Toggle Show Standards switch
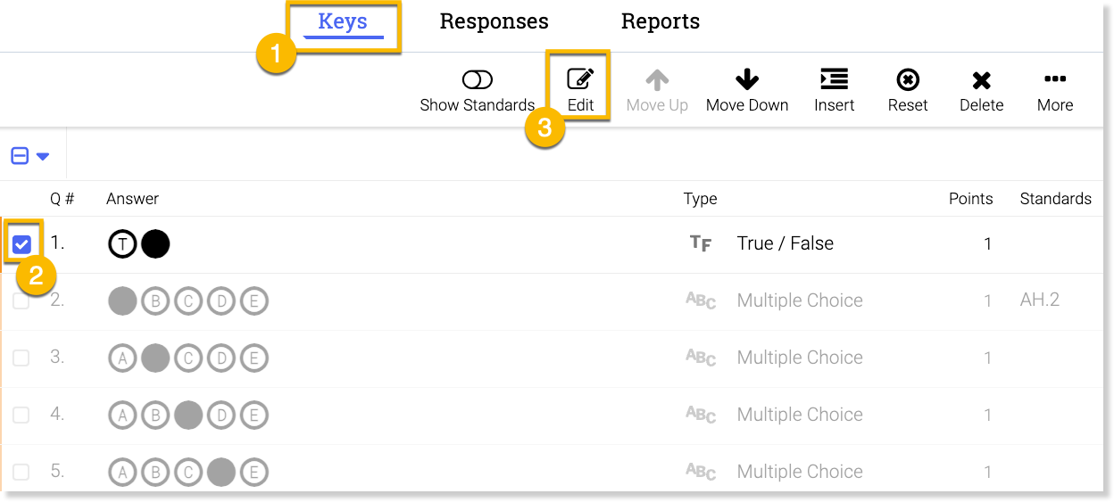Viewport: 1114px width, 502px height. pos(478,80)
